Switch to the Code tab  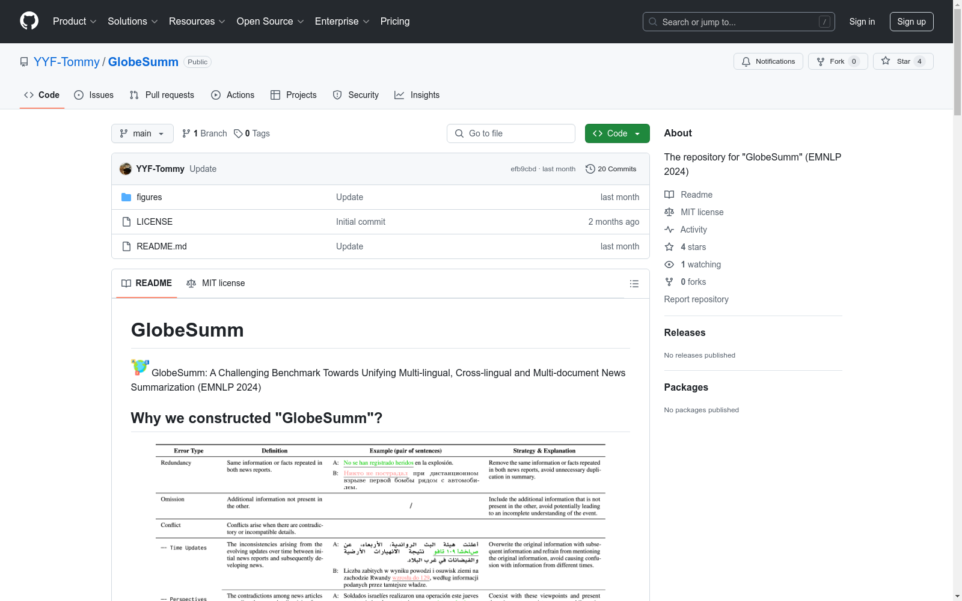point(41,95)
